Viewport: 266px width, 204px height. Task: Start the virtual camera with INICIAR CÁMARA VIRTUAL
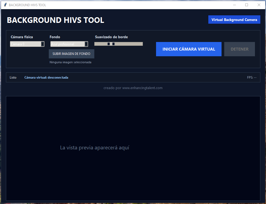pos(189,49)
